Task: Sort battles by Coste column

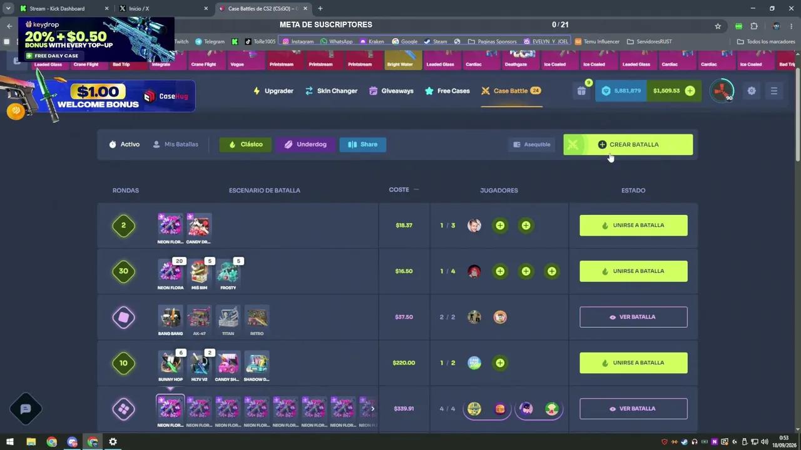Action: pos(404,190)
